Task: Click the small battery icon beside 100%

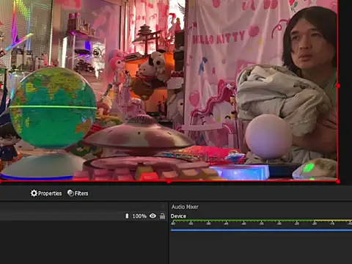Action: coord(127,216)
